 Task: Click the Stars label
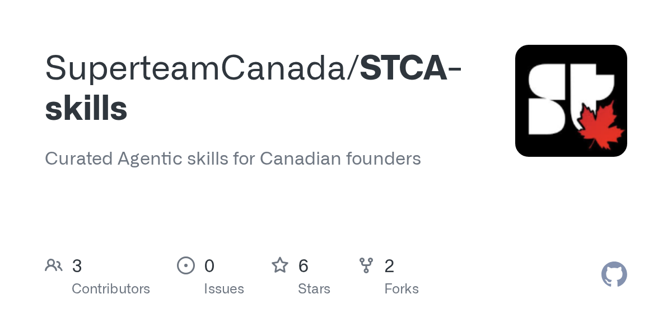point(314,289)
